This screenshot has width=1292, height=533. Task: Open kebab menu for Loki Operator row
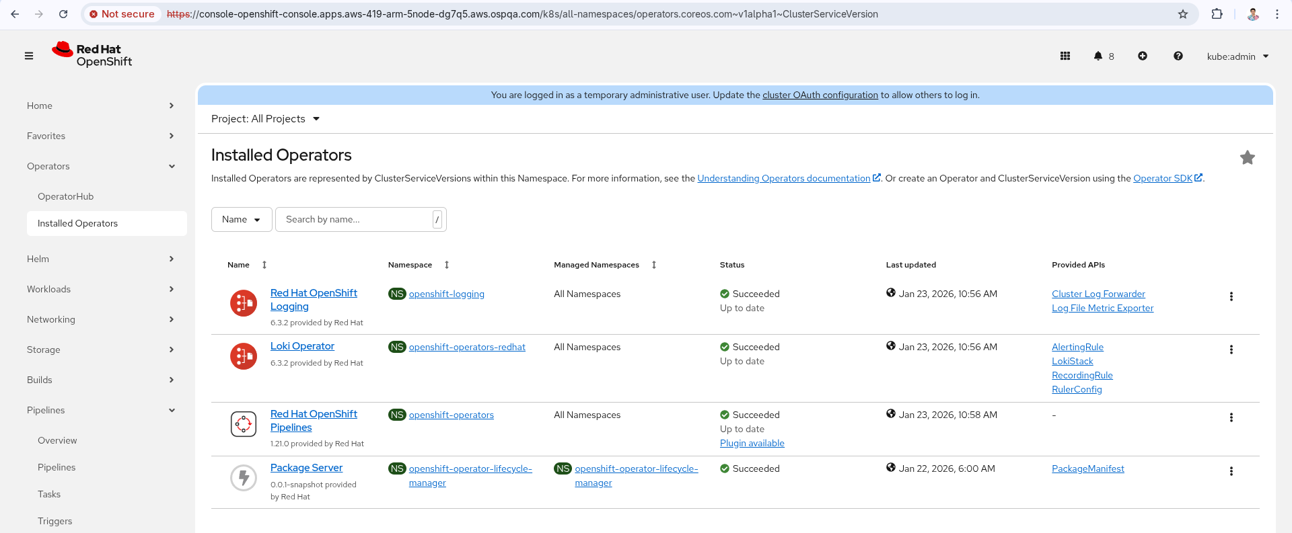(1231, 350)
